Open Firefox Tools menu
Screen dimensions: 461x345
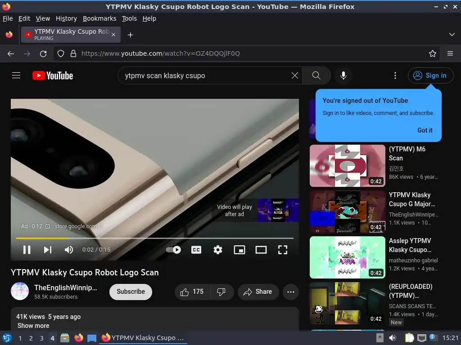click(x=129, y=18)
